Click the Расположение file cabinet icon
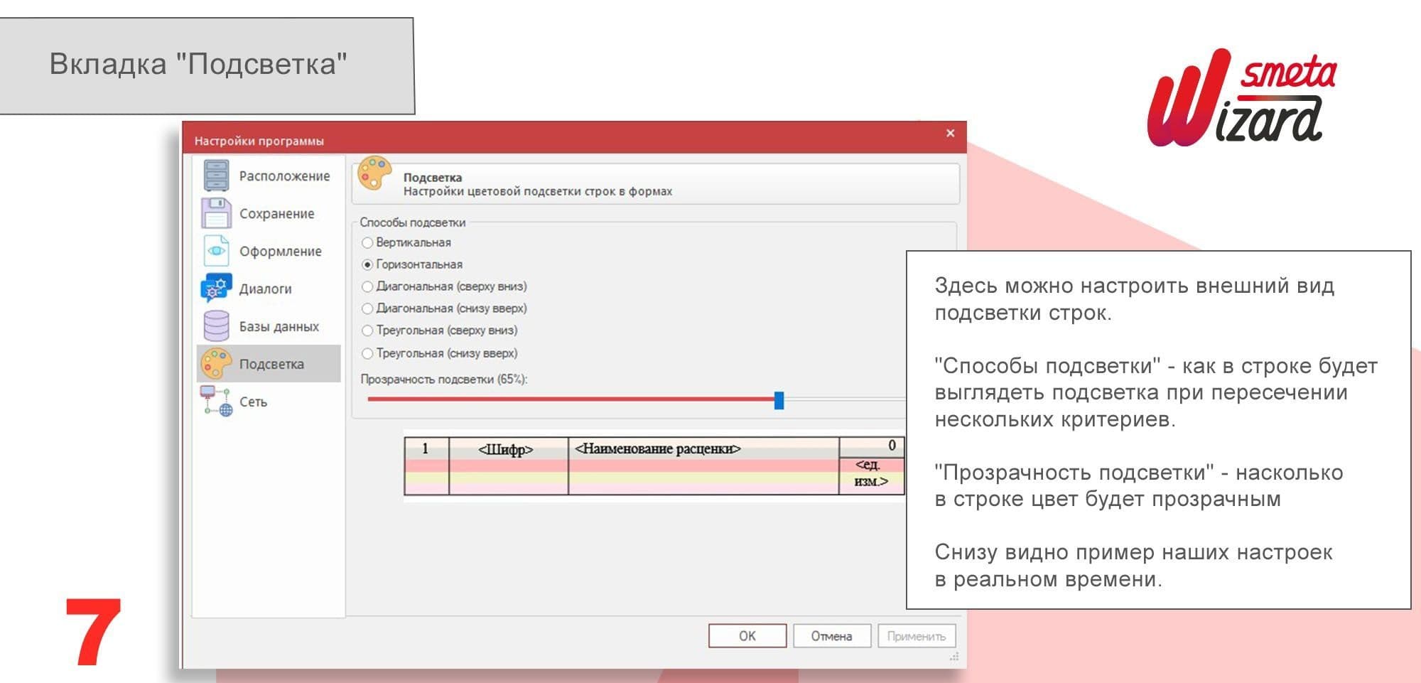Screen dimensions: 1421x683 [216, 176]
